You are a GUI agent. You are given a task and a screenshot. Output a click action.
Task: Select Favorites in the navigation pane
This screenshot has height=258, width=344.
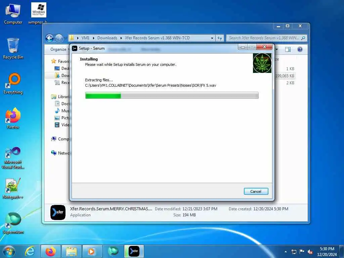click(x=60, y=61)
